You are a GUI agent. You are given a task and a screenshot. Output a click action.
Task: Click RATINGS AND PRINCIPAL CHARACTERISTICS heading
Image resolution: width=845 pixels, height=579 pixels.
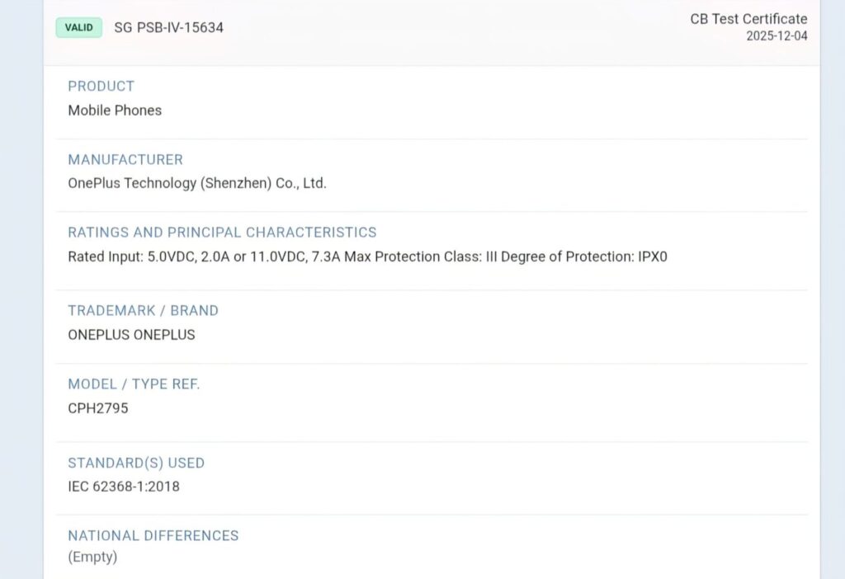point(222,233)
